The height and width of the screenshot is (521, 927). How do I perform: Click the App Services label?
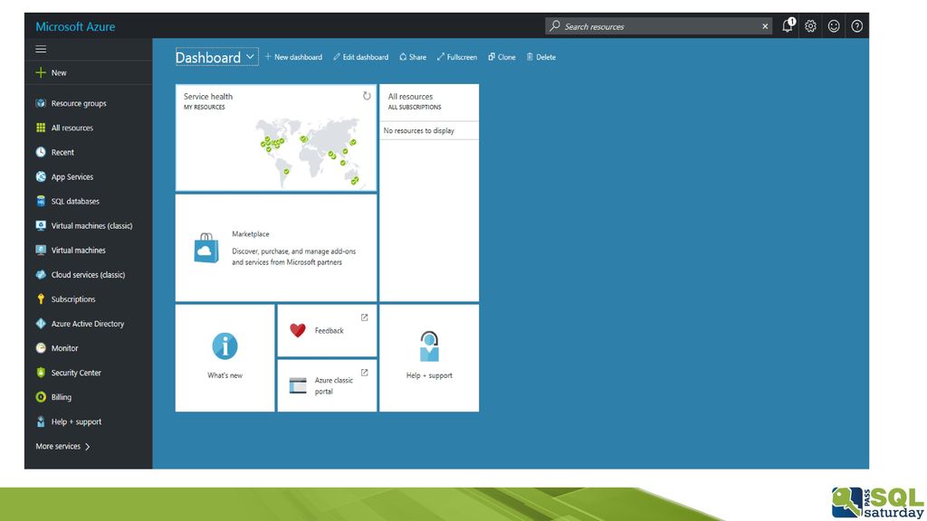pos(72,176)
